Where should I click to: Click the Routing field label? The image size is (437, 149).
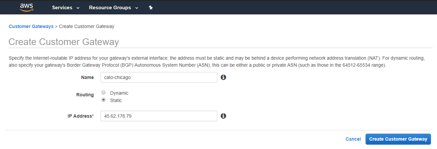pyautogui.click(x=85, y=95)
